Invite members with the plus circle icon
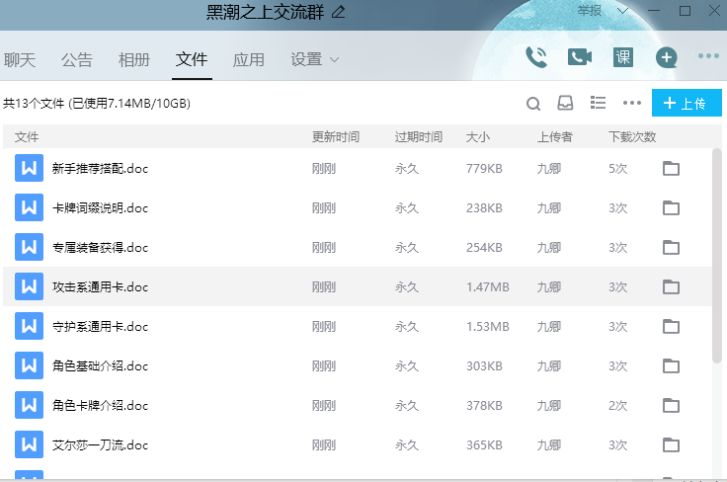 click(667, 57)
